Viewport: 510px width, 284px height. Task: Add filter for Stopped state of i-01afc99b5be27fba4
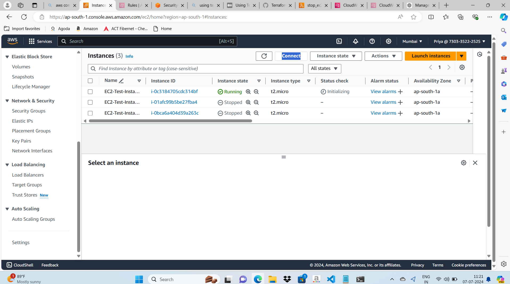[248, 102]
